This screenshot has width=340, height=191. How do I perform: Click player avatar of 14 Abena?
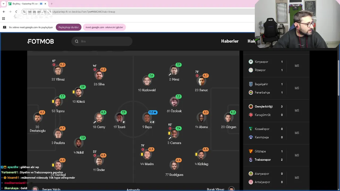pos(201,118)
